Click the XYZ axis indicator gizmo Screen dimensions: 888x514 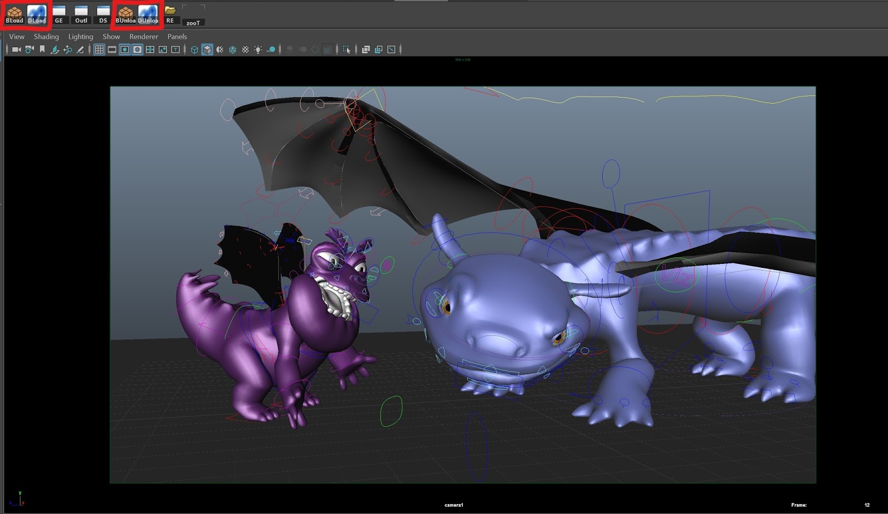tap(18, 499)
